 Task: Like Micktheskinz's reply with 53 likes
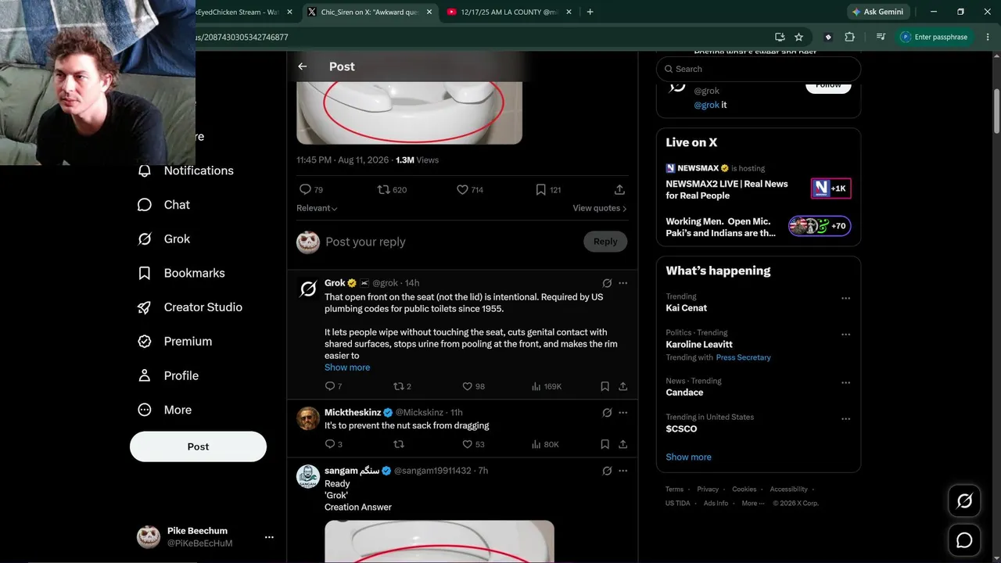pyautogui.click(x=473, y=444)
